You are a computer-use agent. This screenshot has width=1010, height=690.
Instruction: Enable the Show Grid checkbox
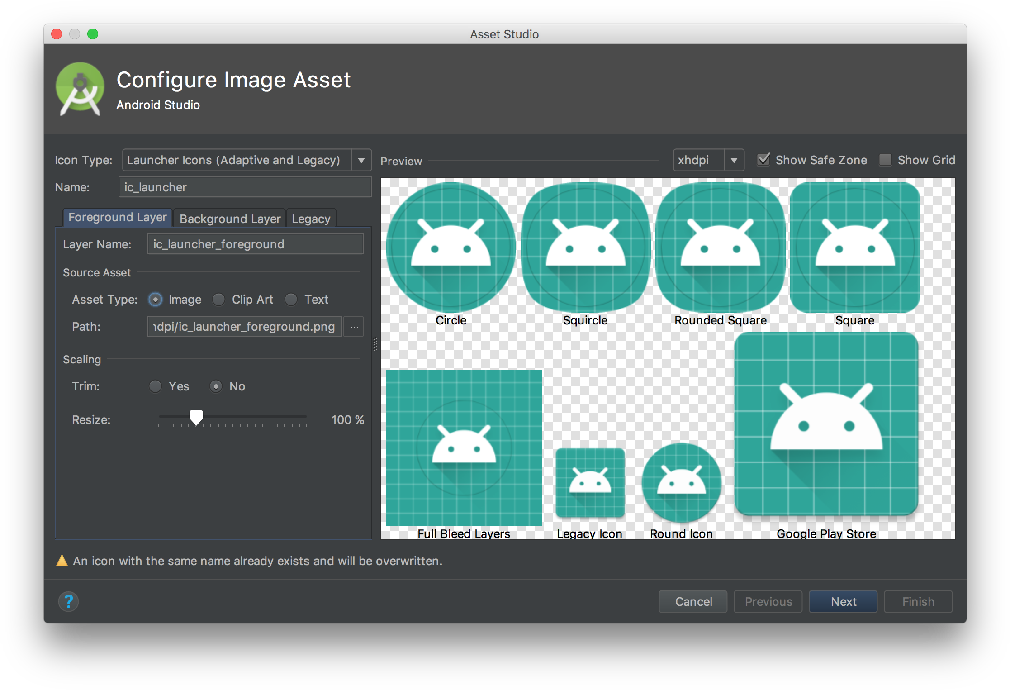(x=885, y=160)
